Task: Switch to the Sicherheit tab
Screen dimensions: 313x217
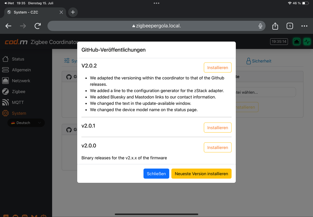Action: [x=259, y=61]
